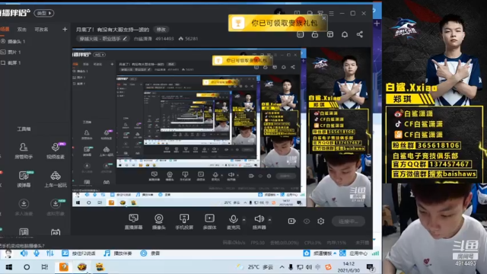This screenshot has width=487, height=274.
Task: Open the 虚拟形象 download tool
Action: [x=56, y=208]
